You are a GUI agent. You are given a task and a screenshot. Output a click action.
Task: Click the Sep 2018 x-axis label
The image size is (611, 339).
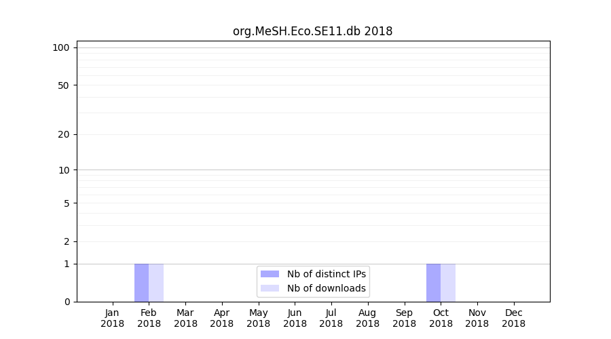click(404, 318)
